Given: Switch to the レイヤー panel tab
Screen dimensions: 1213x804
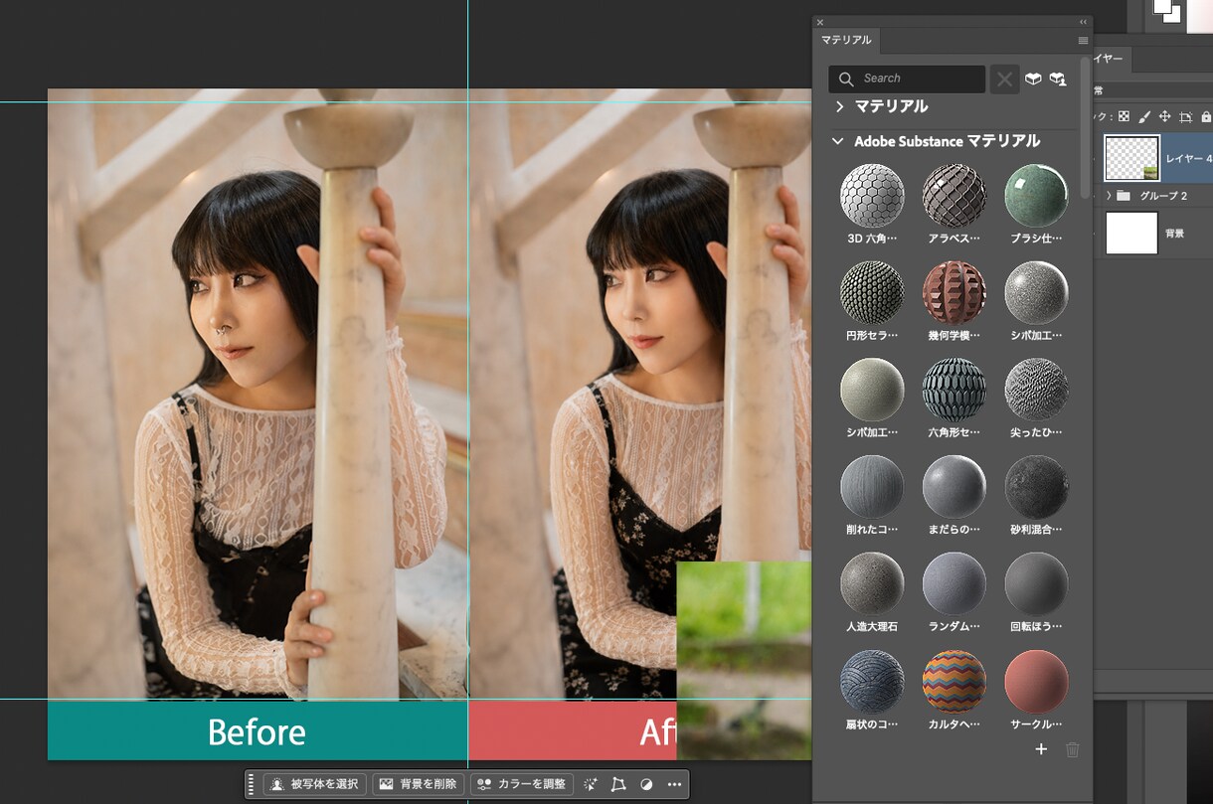Looking at the screenshot, I should click(x=1110, y=60).
